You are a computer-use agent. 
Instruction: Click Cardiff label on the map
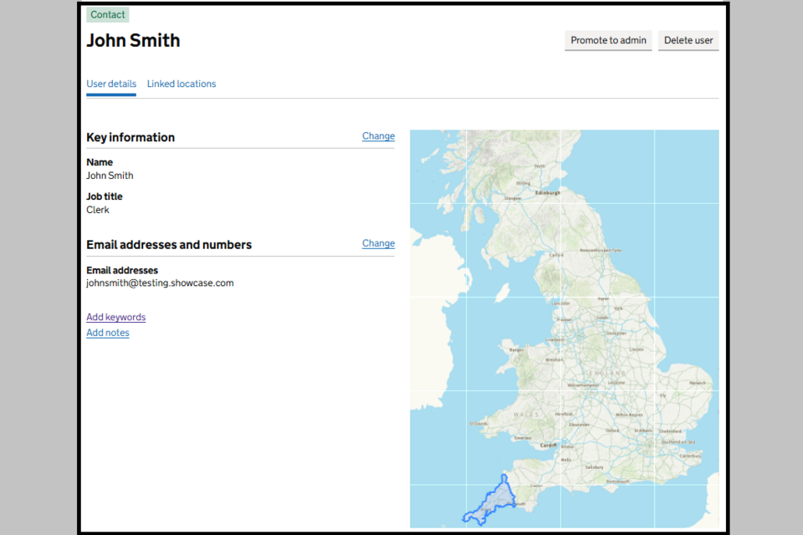(549, 445)
